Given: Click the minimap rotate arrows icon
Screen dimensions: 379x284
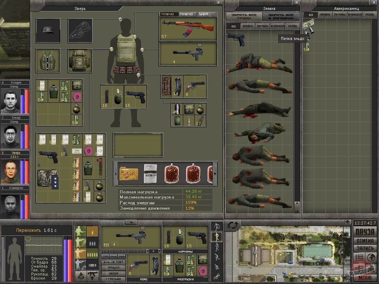Looking at the screenshot, I should (232, 225).
